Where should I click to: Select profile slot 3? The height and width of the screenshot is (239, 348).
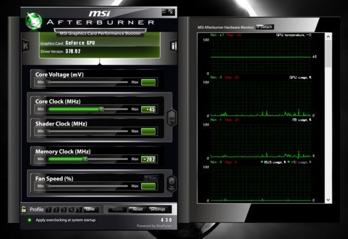[x=64, y=210]
